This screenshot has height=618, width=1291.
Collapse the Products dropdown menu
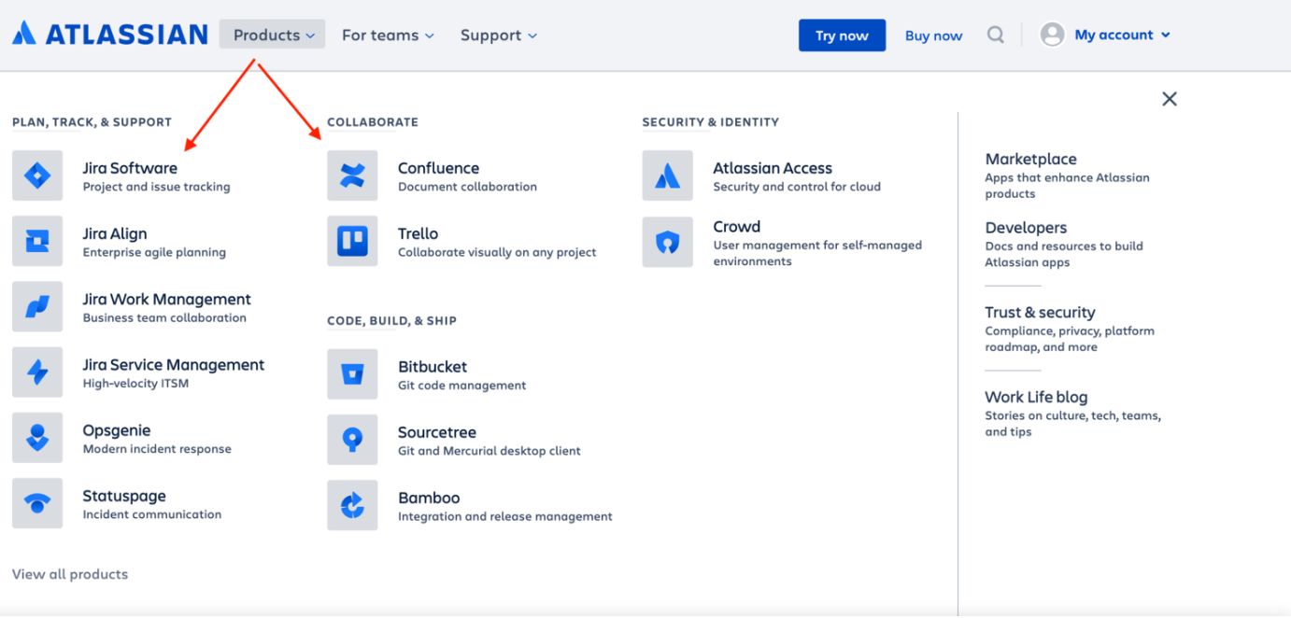click(273, 35)
